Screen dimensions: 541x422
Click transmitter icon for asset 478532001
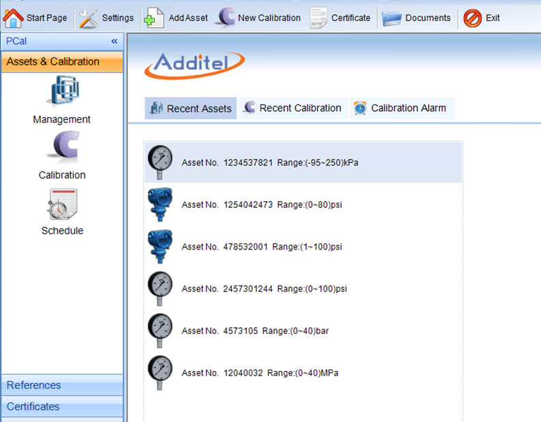point(160,247)
